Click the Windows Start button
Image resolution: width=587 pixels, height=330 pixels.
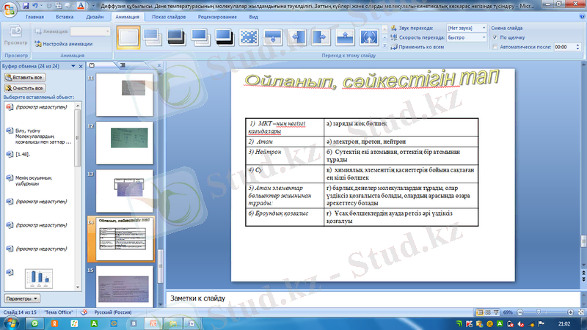coord(10,322)
